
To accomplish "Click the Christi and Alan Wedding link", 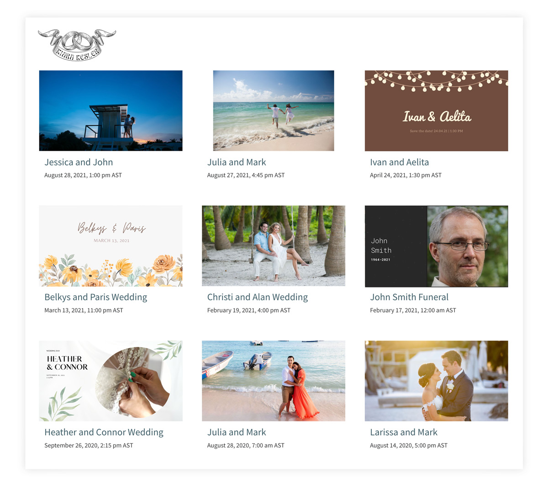I will [258, 297].
